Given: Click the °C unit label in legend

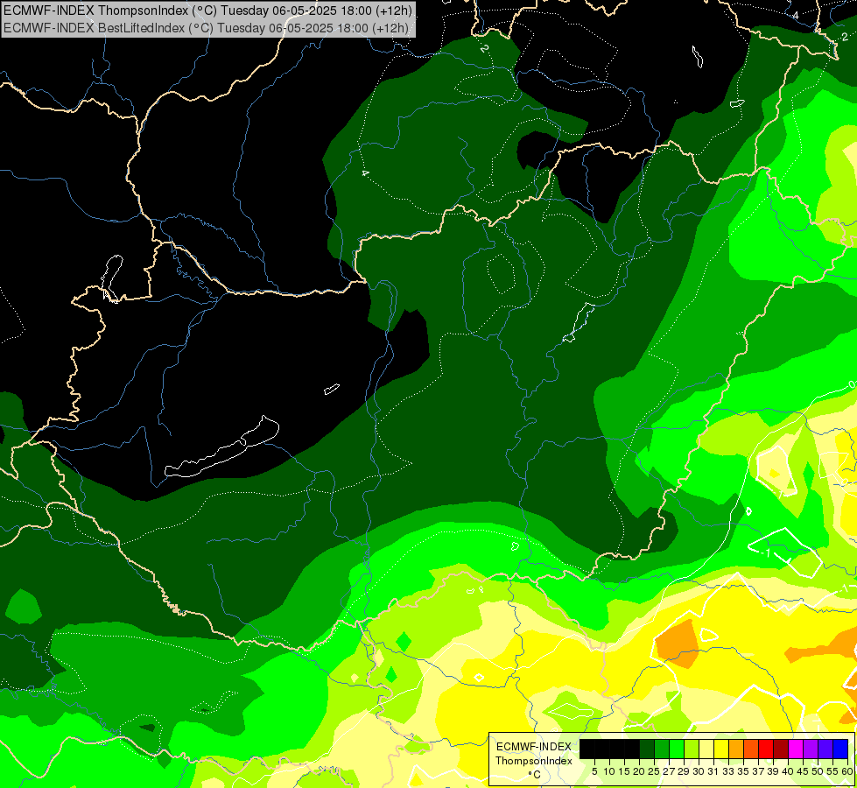Looking at the screenshot, I should click(535, 775).
